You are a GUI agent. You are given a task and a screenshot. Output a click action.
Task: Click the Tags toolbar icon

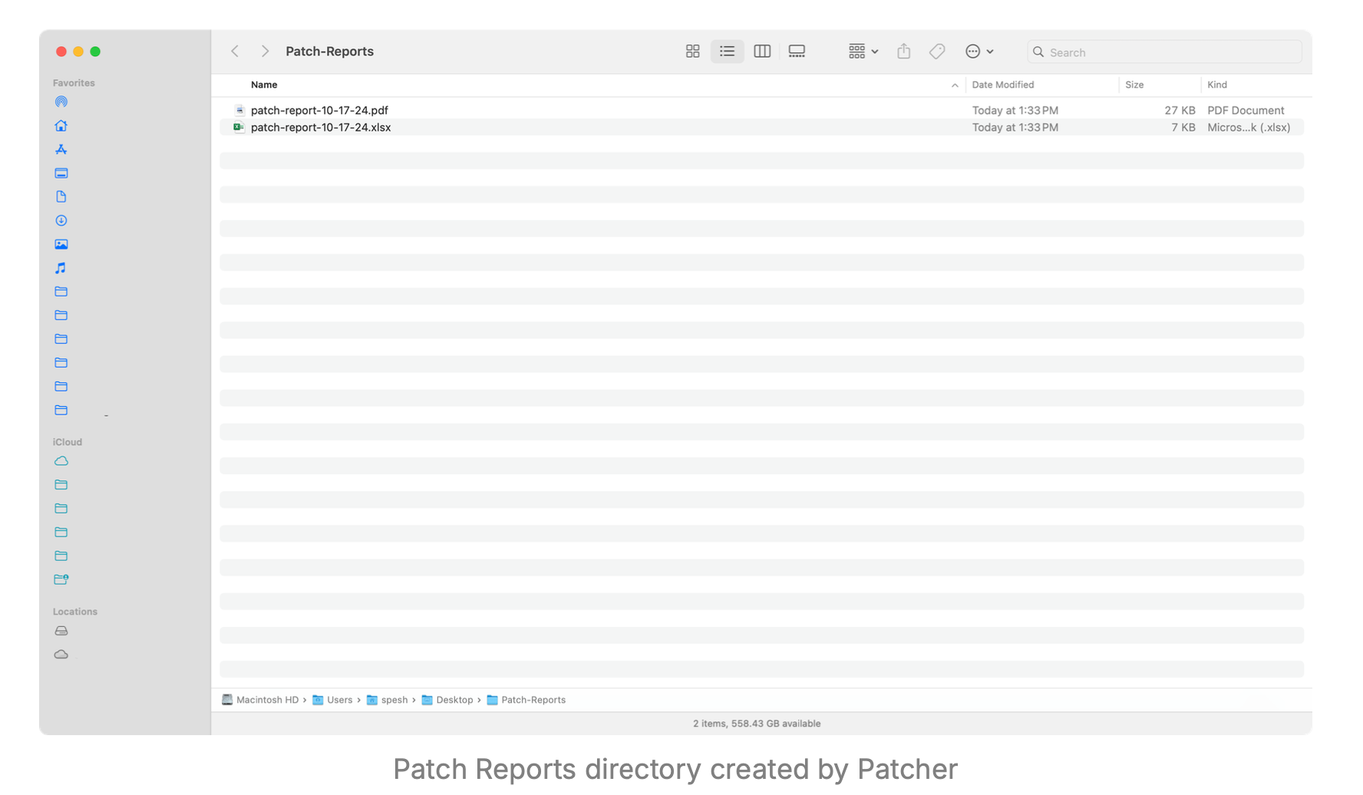click(x=937, y=51)
